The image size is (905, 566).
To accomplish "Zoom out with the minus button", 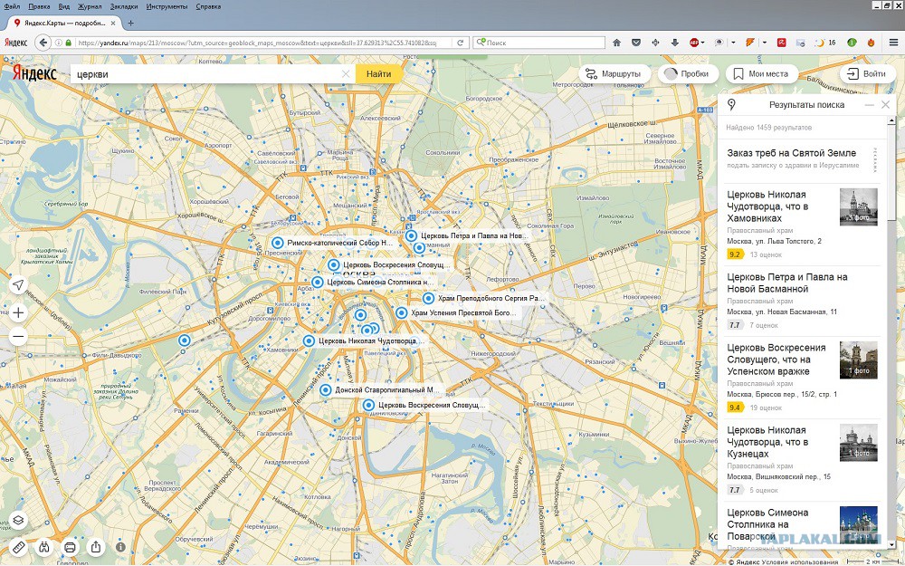I will pos(18,336).
